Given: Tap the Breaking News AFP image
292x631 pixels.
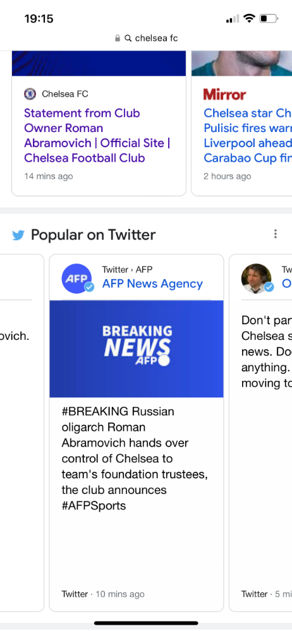Looking at the screenshot, I should pyautogui.click(x=137, y=349).
